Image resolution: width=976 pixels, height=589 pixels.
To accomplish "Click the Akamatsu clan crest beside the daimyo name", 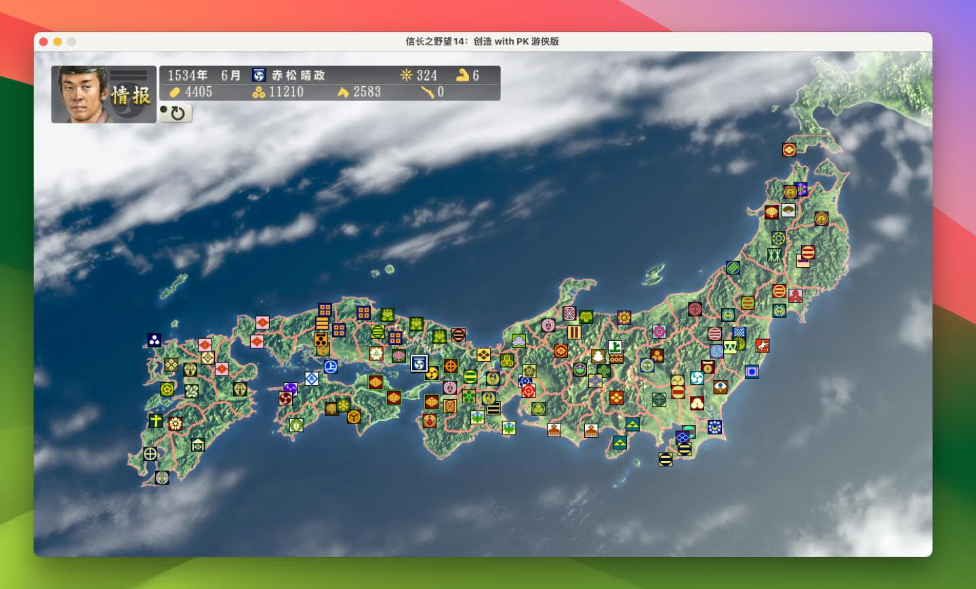I will 258,75.
